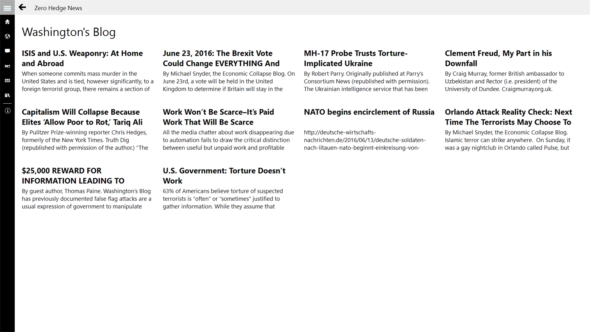Open the tape/voicemail icon in sidebar

coord(7,81)
